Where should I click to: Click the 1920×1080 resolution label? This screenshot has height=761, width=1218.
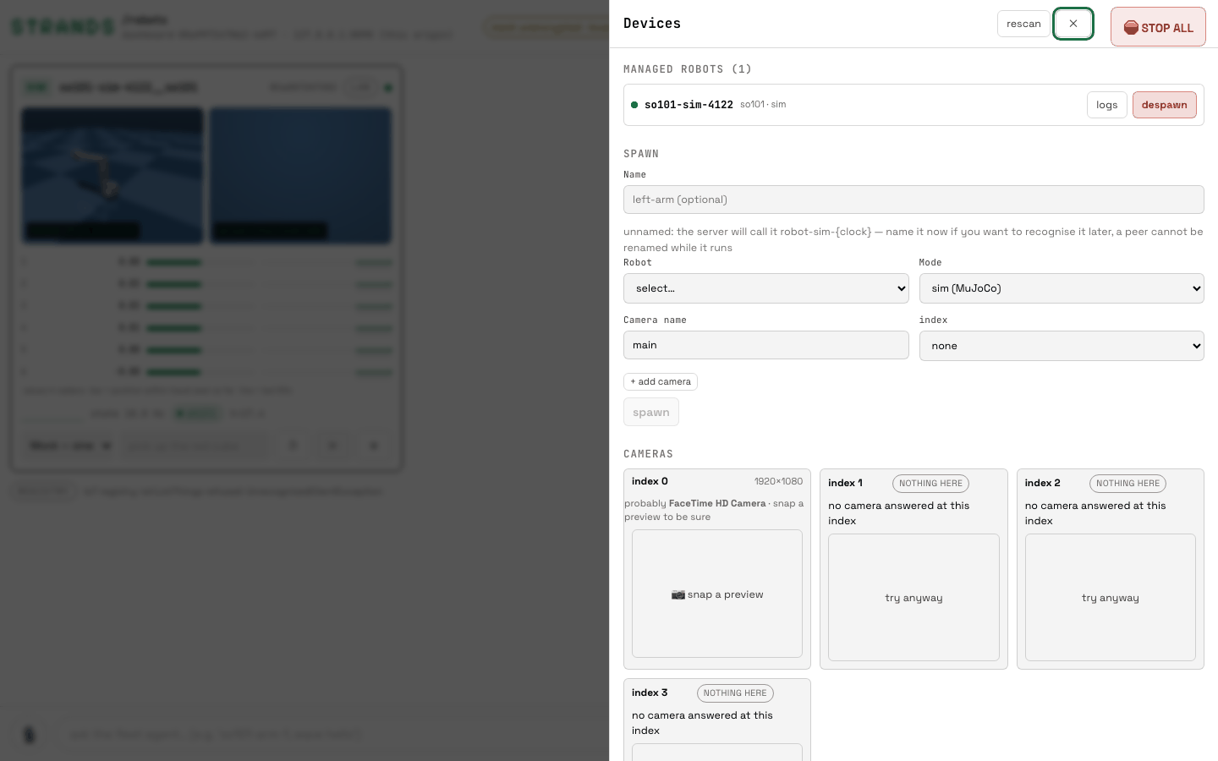pos(778,481)
